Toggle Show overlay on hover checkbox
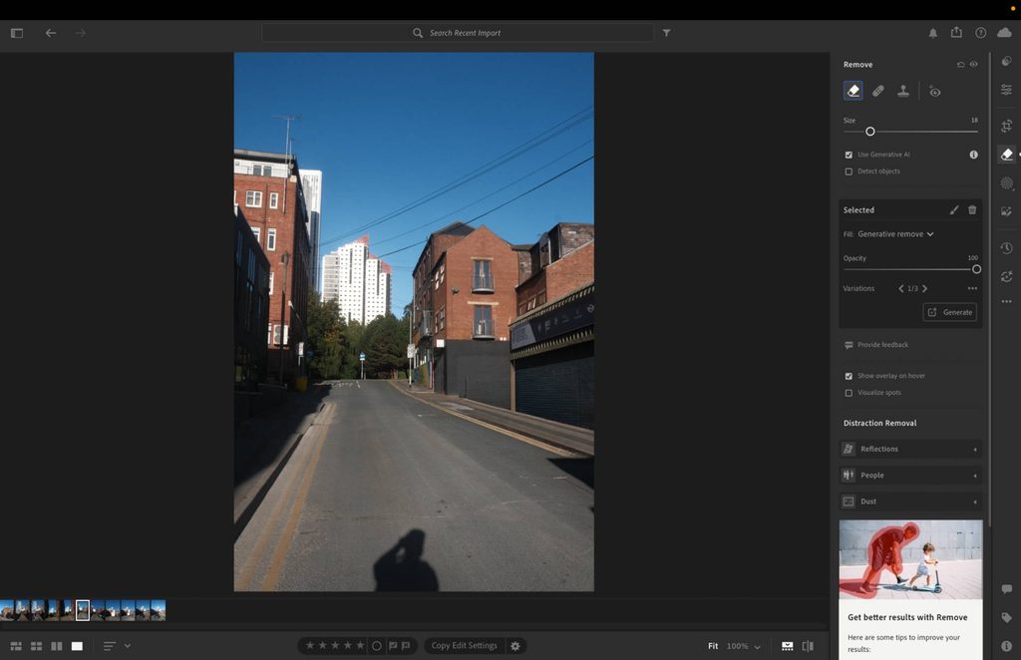 (x=849, y=376)
